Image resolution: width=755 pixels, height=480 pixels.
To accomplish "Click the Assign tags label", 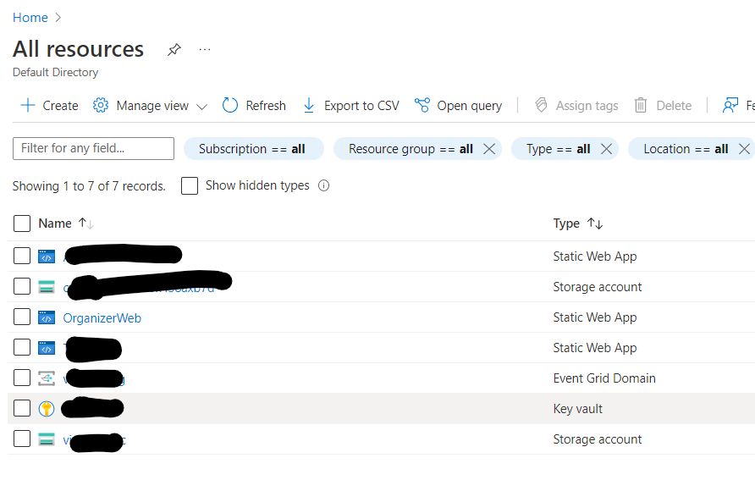I will pos(587,106).
